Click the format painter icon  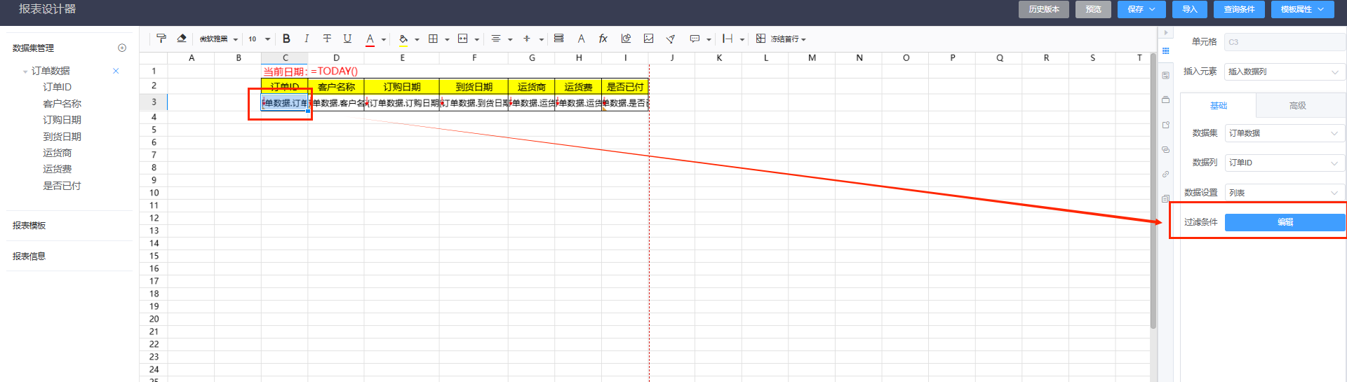pyautogui.click(x=161, y=39)
